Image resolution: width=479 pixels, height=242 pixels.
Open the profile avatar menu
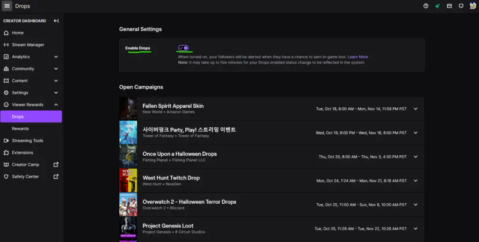473,6
